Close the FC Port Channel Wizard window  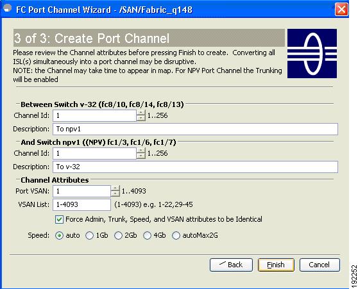coord(341,10)
